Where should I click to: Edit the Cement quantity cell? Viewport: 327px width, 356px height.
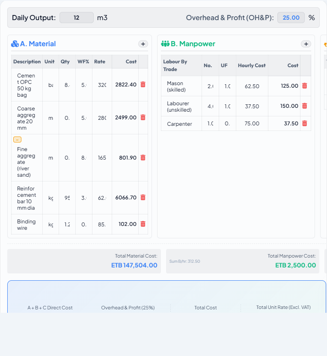point(67,85)
